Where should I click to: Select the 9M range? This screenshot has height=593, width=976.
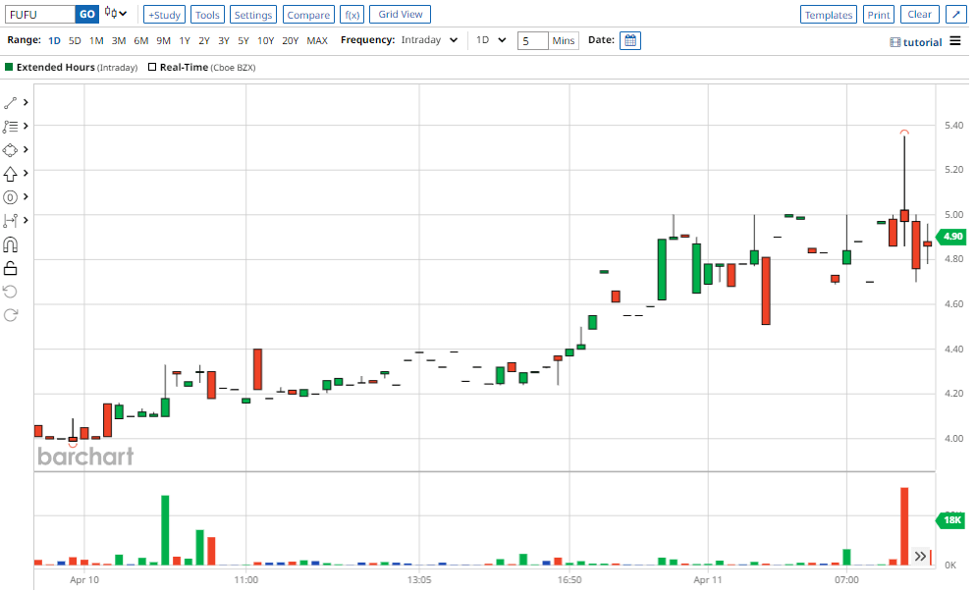click(164, 40)
